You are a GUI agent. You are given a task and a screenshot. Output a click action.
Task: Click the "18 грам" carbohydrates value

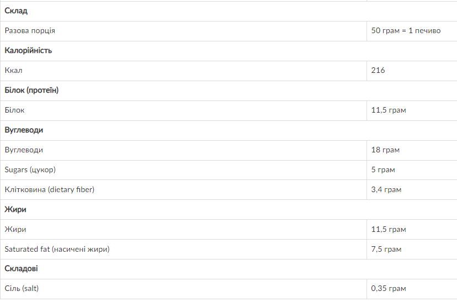click(x=385, y=150)
